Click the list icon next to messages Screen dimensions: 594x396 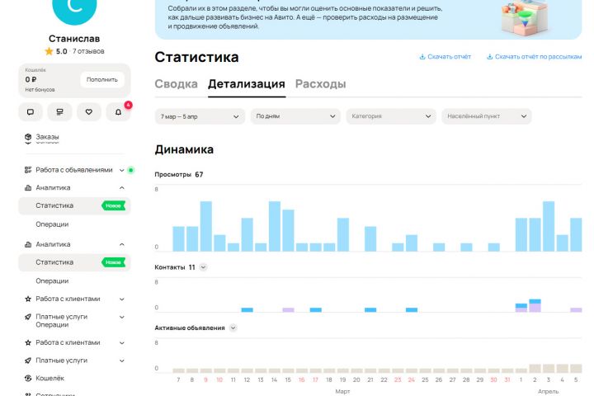point(59,112)
